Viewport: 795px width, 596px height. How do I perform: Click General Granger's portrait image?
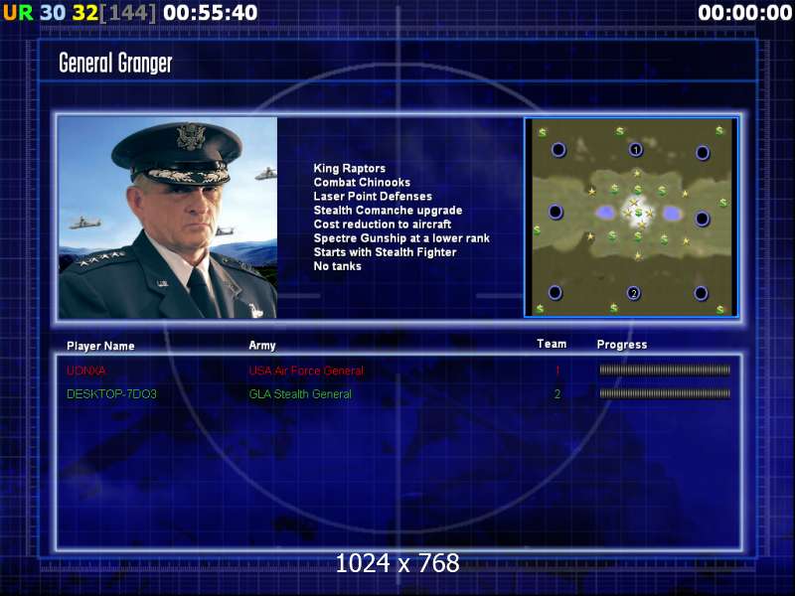pos(168,218)
